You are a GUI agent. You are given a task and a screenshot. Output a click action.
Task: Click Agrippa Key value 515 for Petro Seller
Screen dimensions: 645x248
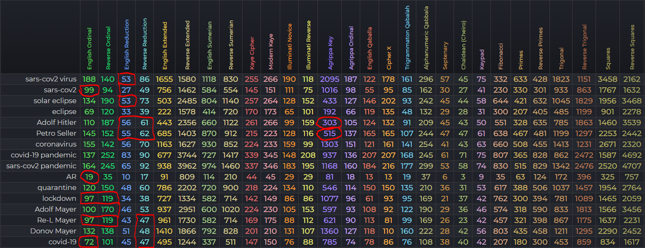(330, 133)
